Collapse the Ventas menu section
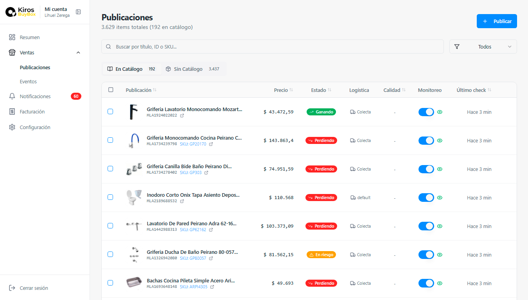528x300 pixels. point(78,52)
